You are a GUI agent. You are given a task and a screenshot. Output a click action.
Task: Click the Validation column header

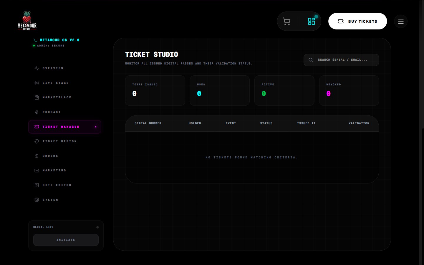359,123
